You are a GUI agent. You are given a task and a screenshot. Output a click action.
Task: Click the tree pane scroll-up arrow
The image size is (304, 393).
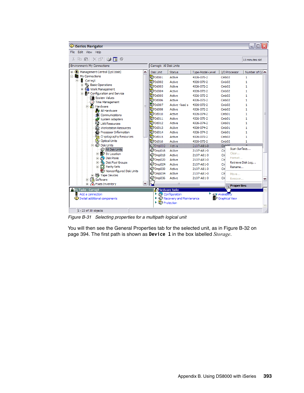pyautogui.click(x=145, y=72)
